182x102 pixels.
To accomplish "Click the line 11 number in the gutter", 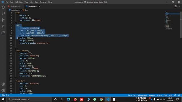I will [x=11, y=38].
